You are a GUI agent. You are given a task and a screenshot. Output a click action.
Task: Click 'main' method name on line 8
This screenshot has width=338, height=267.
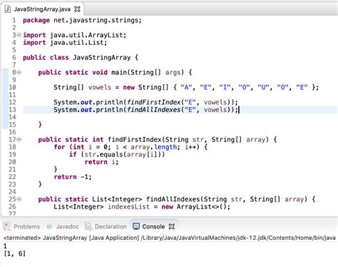click(119, 72)
